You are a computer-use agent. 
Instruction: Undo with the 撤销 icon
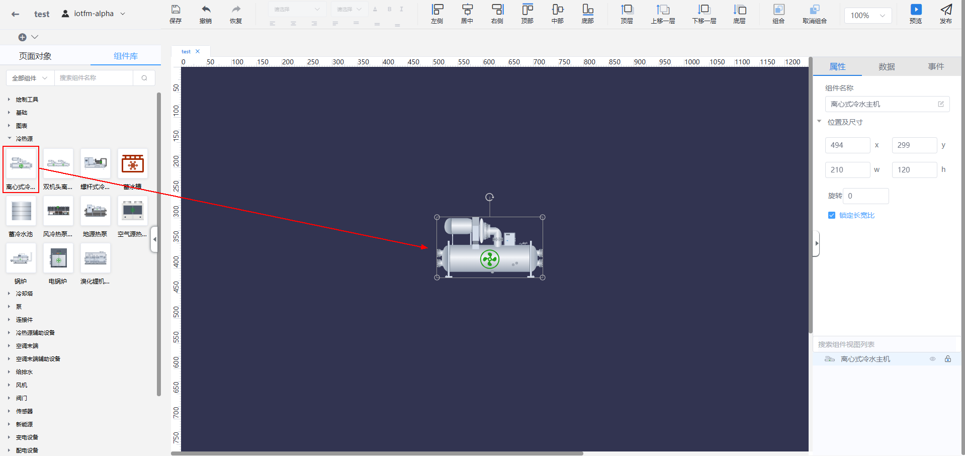[x=206, y=10]
